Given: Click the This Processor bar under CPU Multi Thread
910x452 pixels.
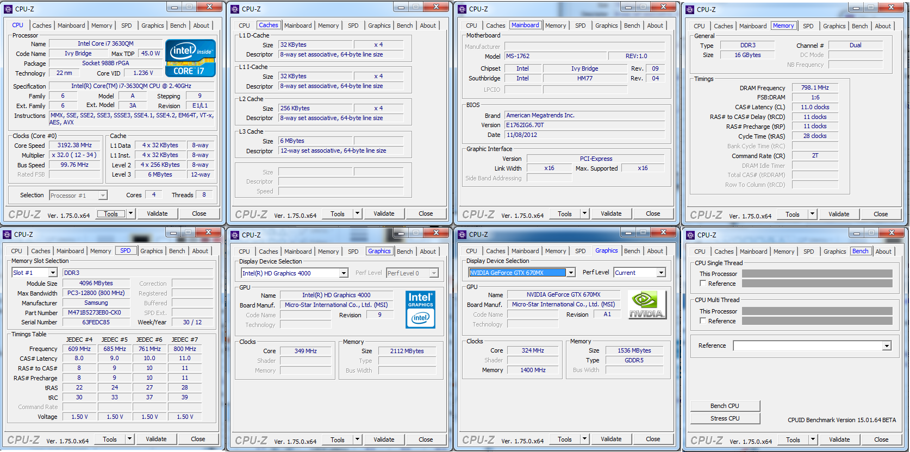Looking at the screenshot, I should pos(817,311).
